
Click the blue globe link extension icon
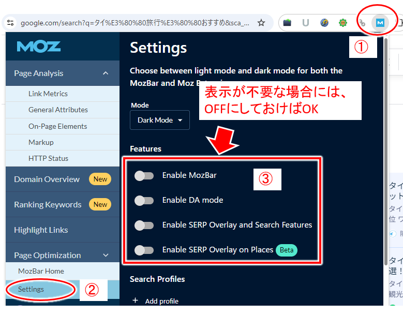pyautogui.click(x=324, y=23)
